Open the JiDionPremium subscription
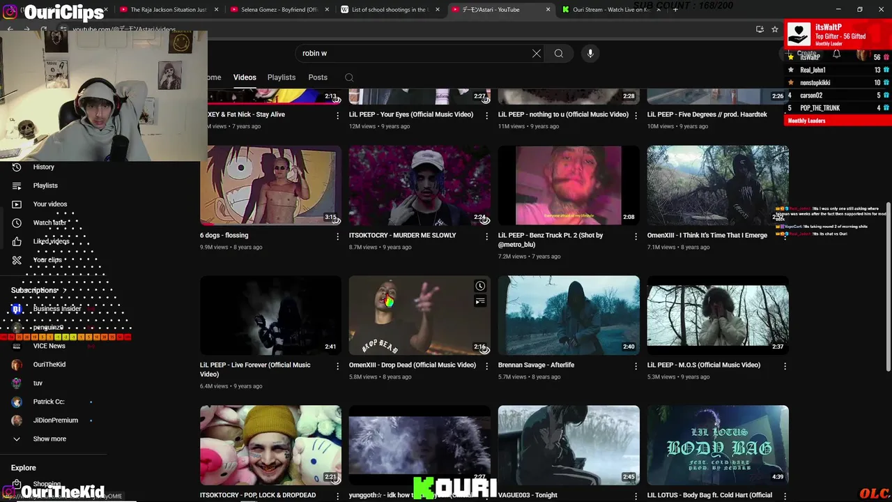Screen dimensions: 892x502 (55, 420)
